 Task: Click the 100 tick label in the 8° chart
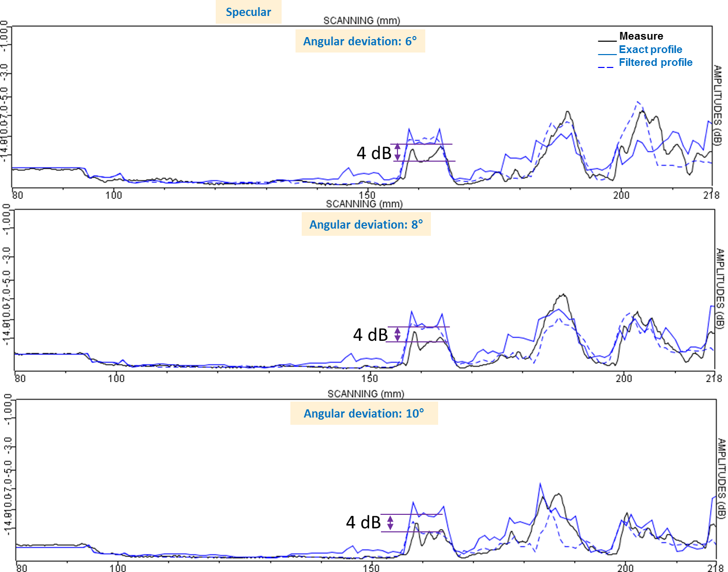point(116,378)
